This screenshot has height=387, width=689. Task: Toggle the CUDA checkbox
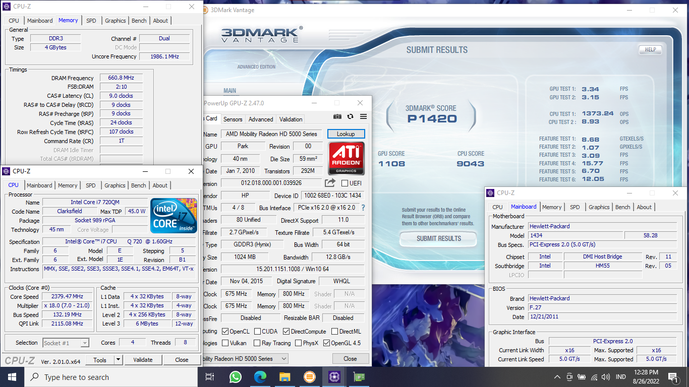click(257, 331)
